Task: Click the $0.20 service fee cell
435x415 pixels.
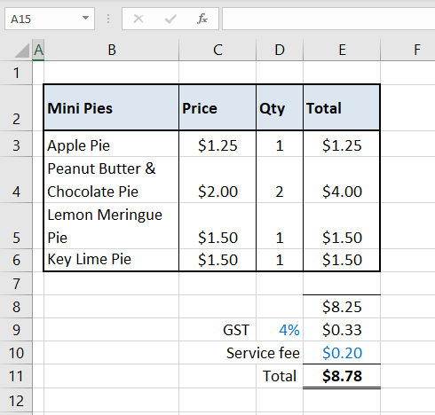Action: point(342,353)
